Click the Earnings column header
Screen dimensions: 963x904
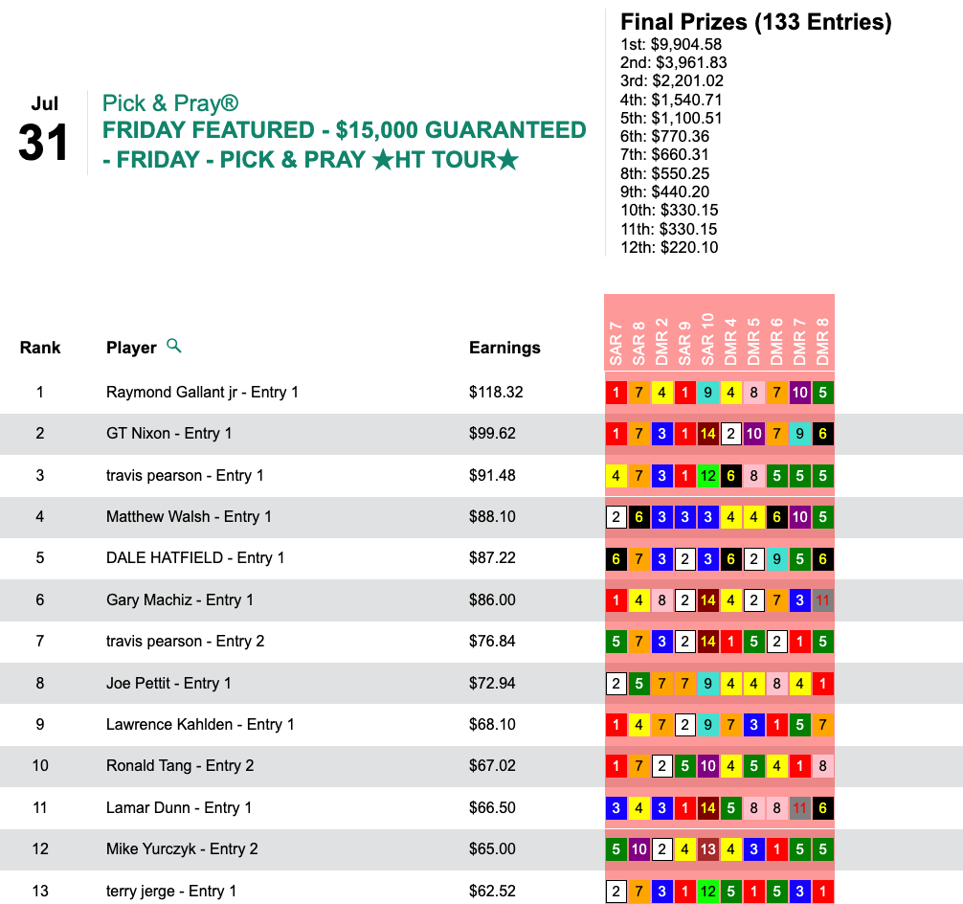click(504, 348)
